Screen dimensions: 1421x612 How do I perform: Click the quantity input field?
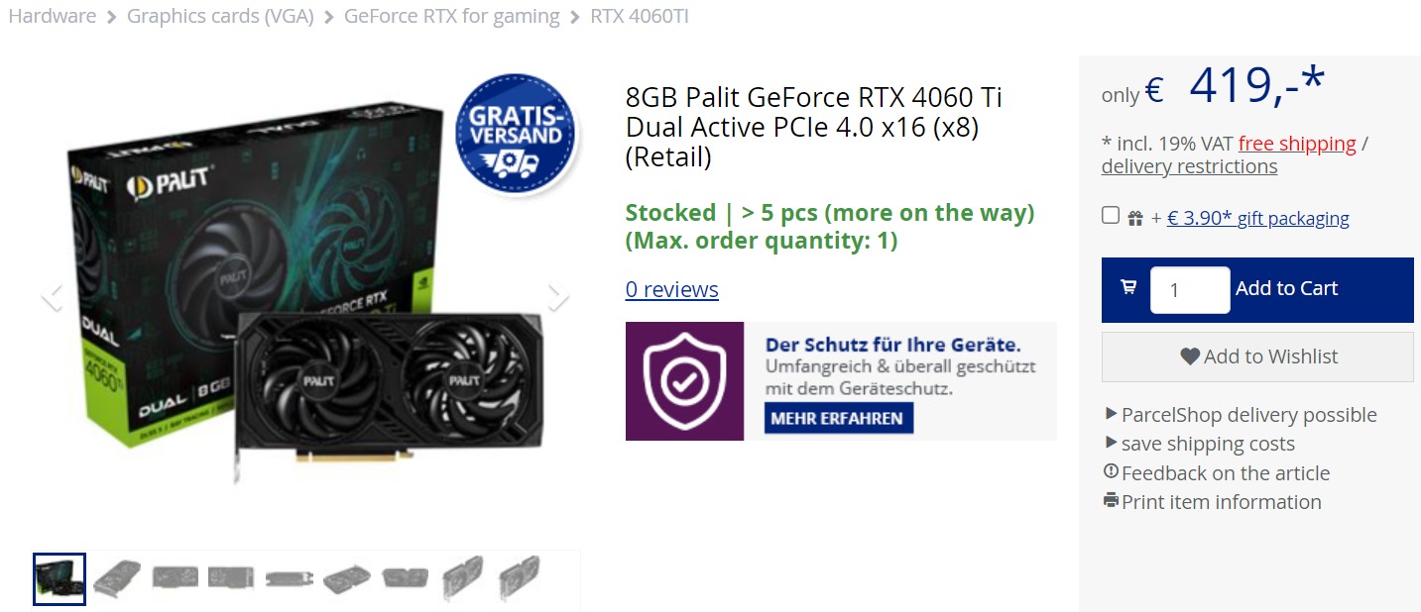point(1190,290)
